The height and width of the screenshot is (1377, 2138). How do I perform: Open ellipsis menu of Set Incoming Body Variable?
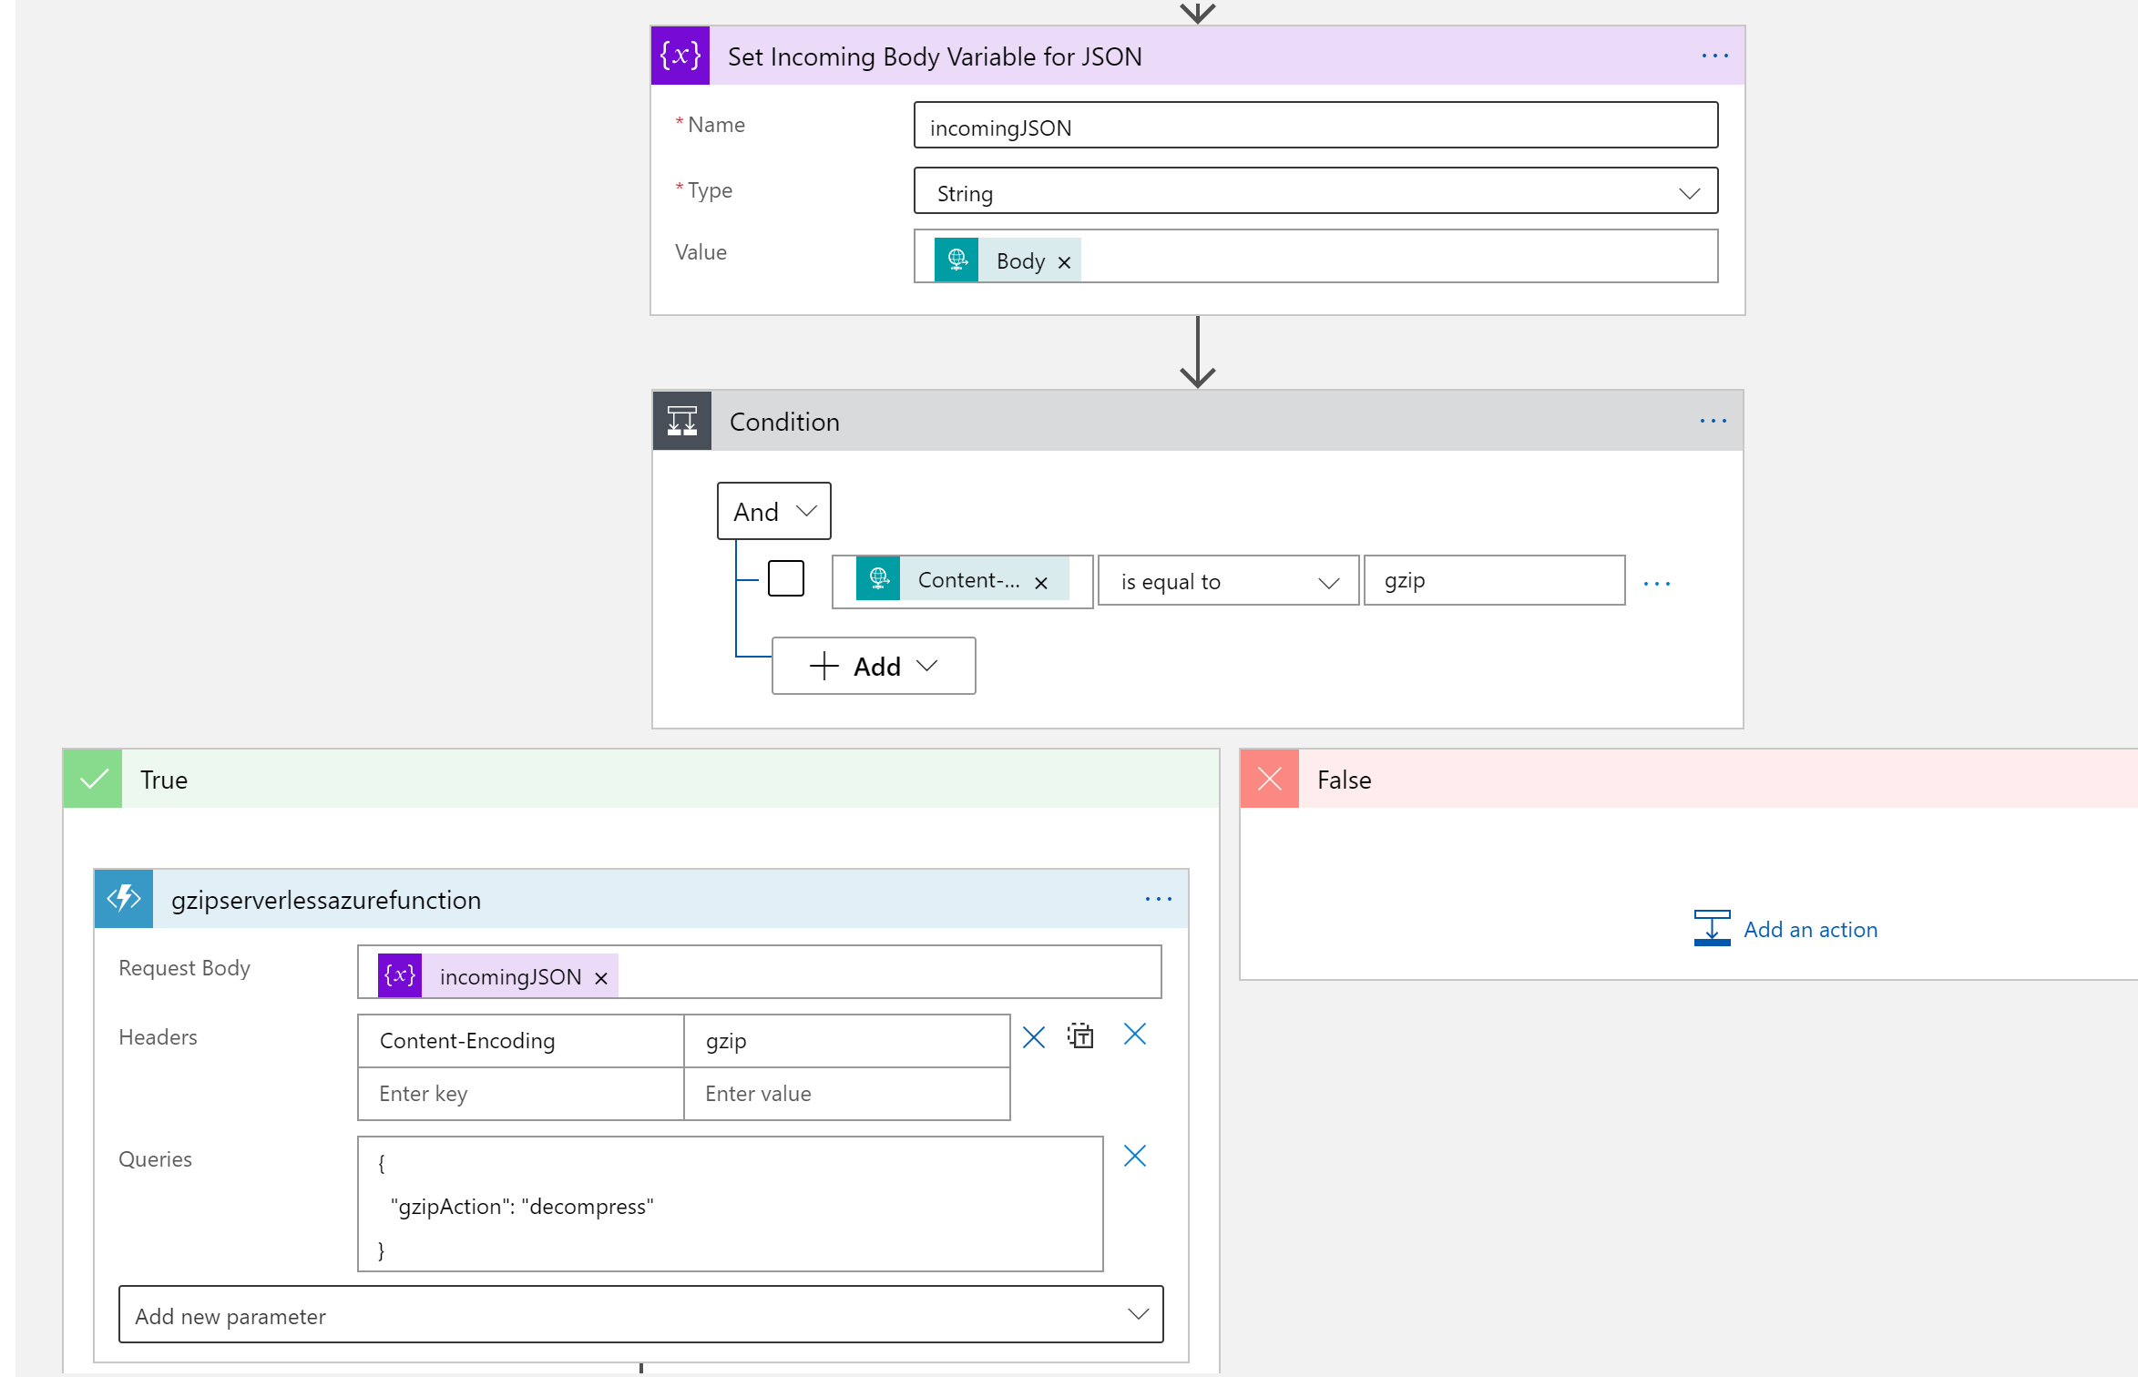(x=1714, y=56)
